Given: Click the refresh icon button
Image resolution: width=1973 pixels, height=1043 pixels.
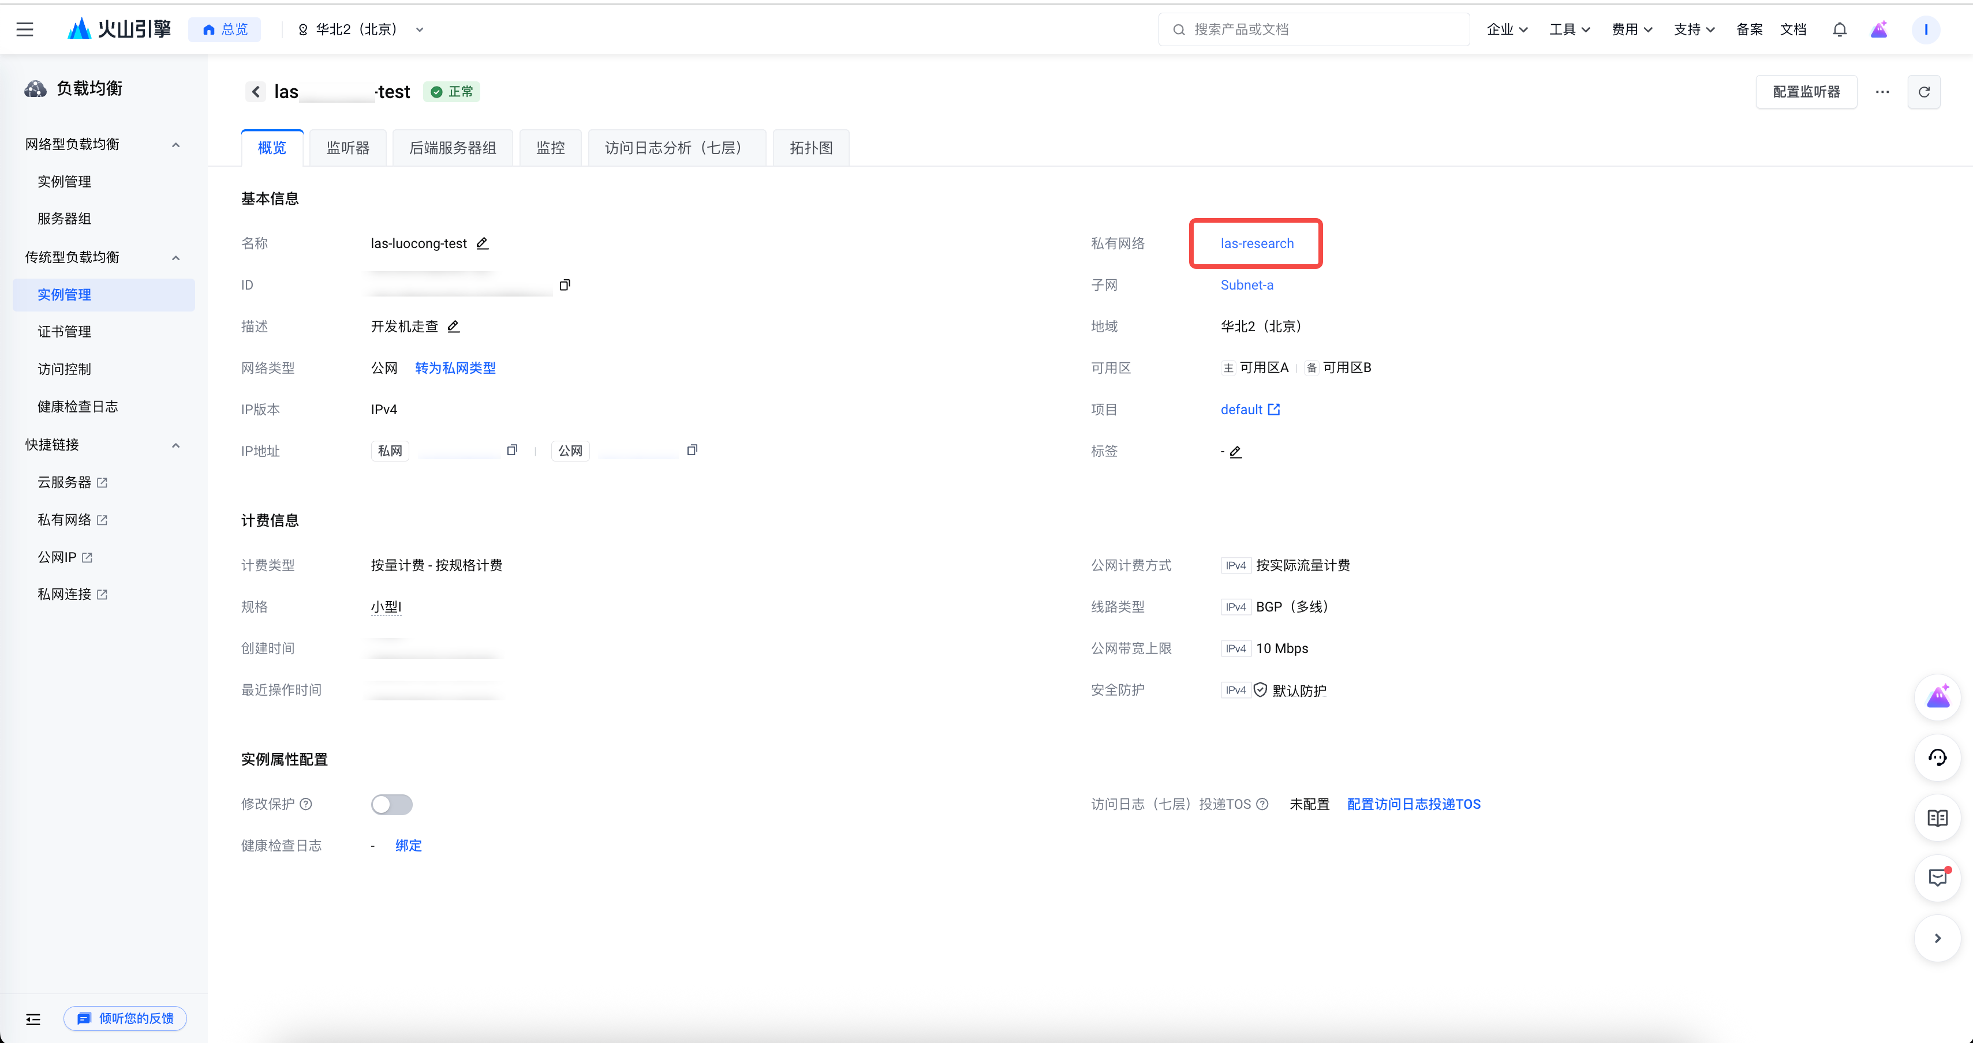Looking at the screenshot, I should pos(1923,92).
